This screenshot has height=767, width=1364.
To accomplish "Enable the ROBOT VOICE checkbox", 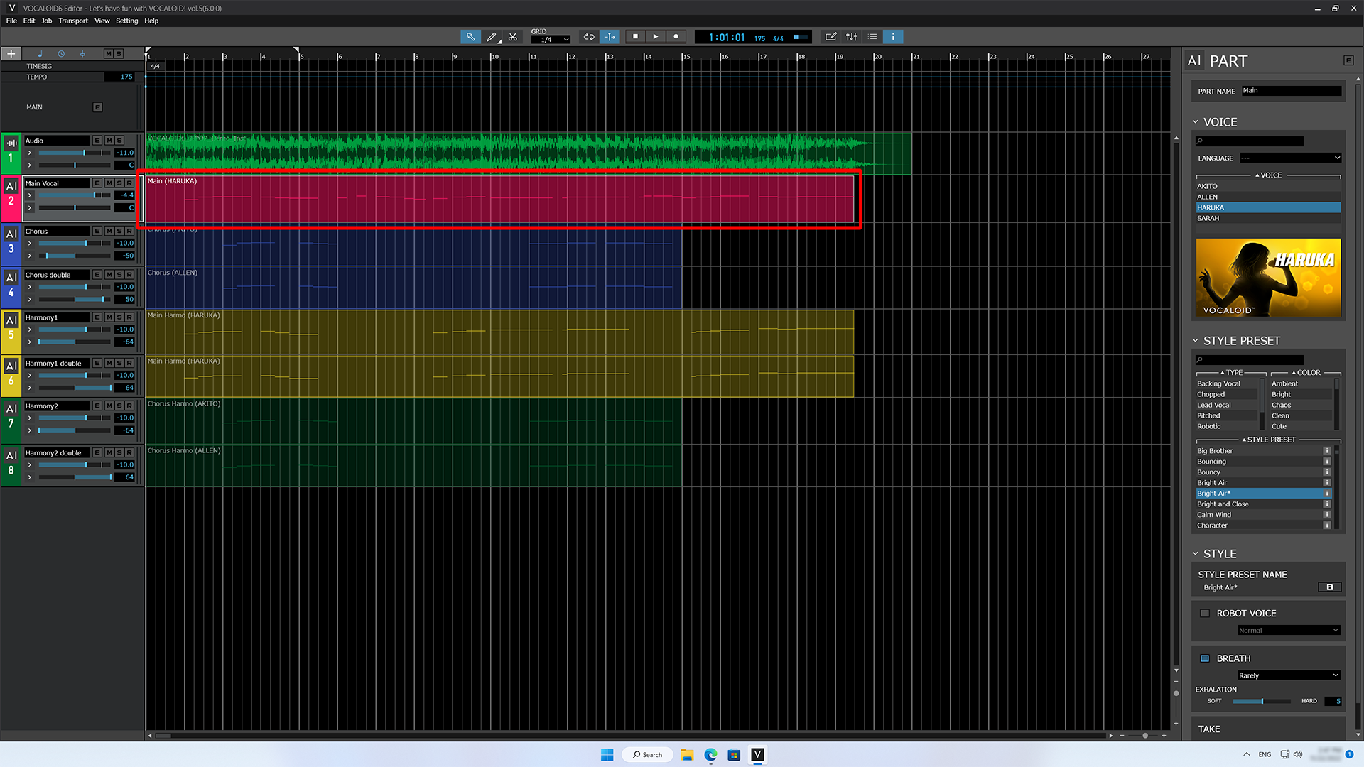I will pos(1205,613).
